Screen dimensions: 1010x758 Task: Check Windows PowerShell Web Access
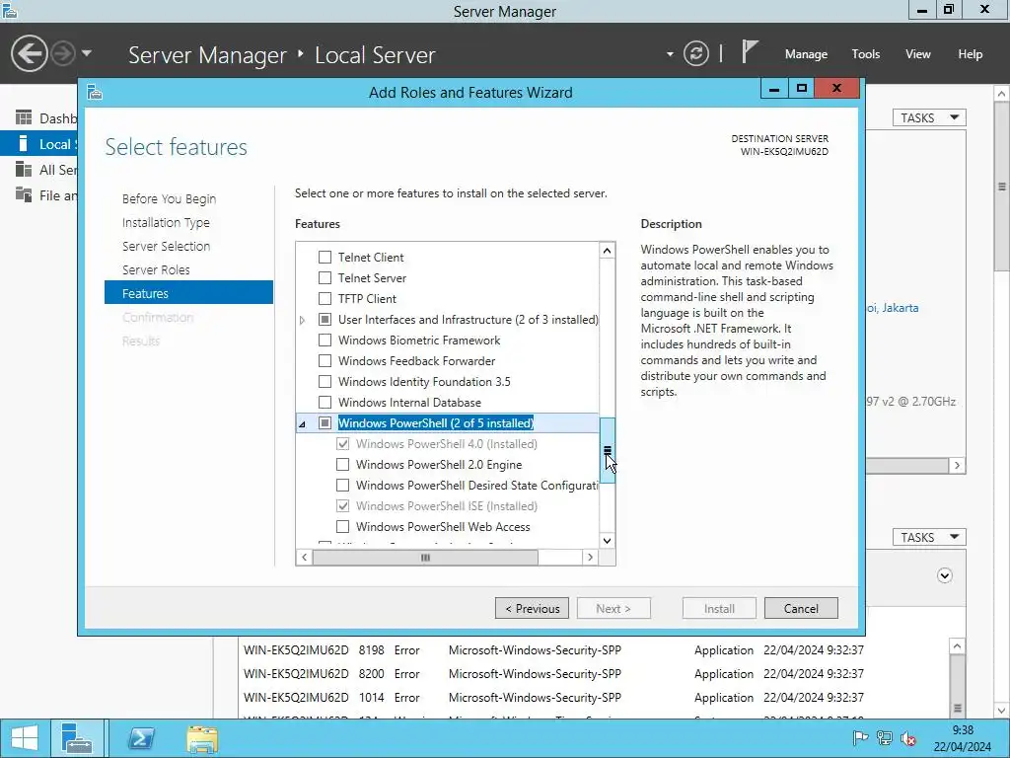[342, 527]
